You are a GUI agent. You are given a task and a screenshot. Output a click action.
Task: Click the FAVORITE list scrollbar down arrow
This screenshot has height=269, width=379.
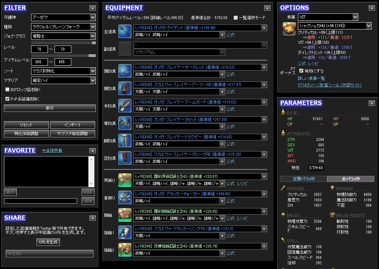pos(91,184)
